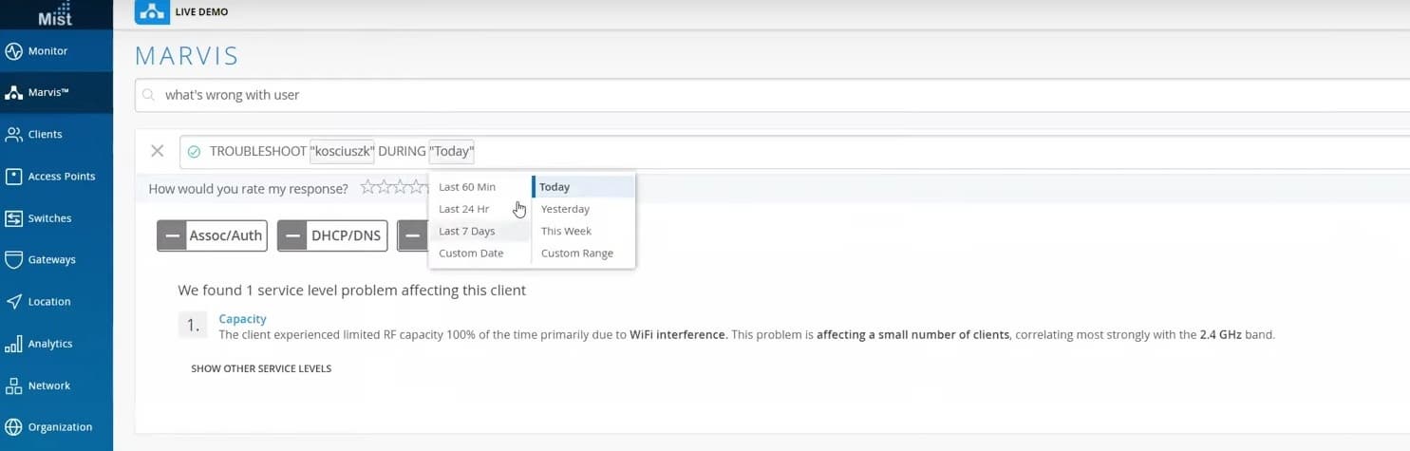Click the Mist logo
1410x451 pixels.
coord(55,13)
